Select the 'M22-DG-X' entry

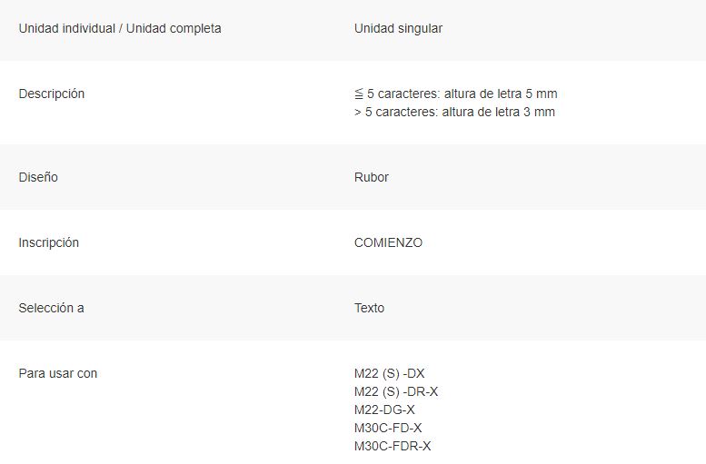pyautogui.click(x=384, y=410)
